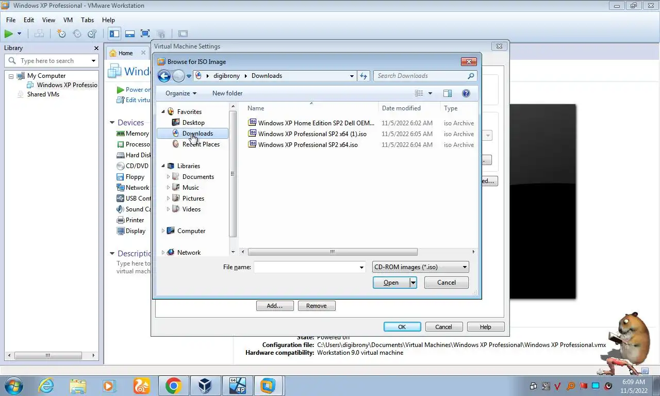Open the VM menu

point(68,20)
